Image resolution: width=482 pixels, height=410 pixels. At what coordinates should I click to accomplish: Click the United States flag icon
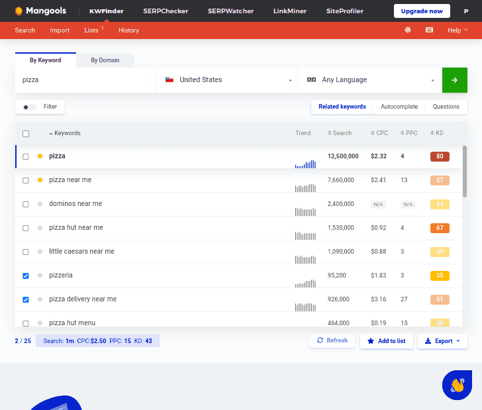click(x=169, y=80)
